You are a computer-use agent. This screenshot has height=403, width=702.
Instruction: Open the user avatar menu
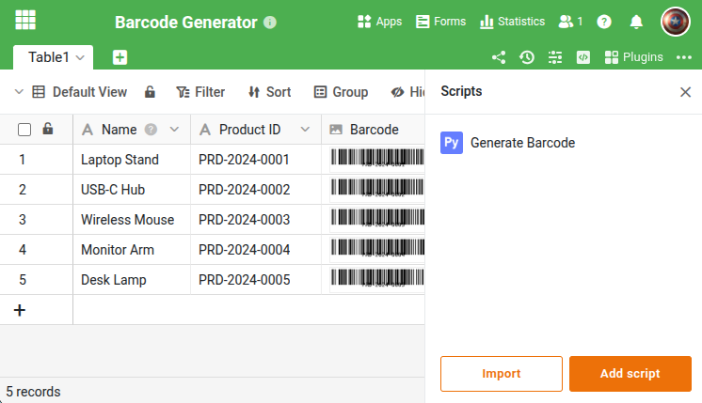click(x=675, y=22)
